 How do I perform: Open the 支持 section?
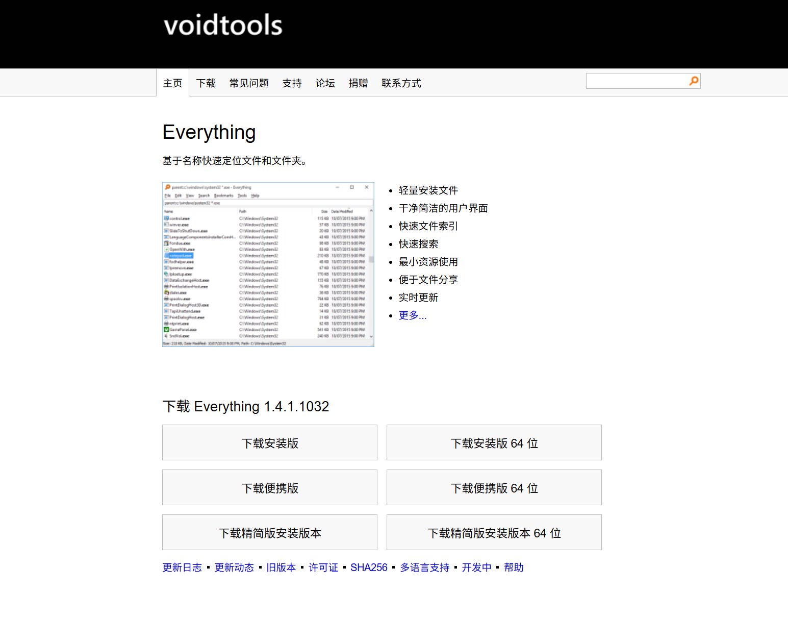292,83
